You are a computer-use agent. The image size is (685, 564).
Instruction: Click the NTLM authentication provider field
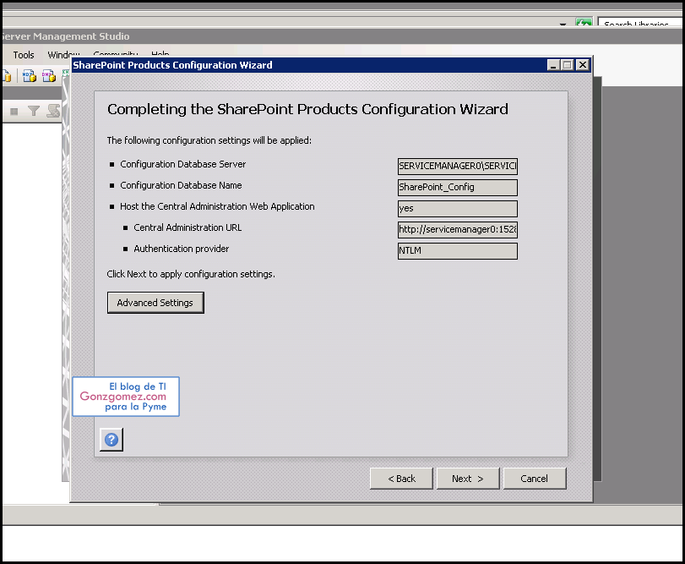(x=458, y=251)
